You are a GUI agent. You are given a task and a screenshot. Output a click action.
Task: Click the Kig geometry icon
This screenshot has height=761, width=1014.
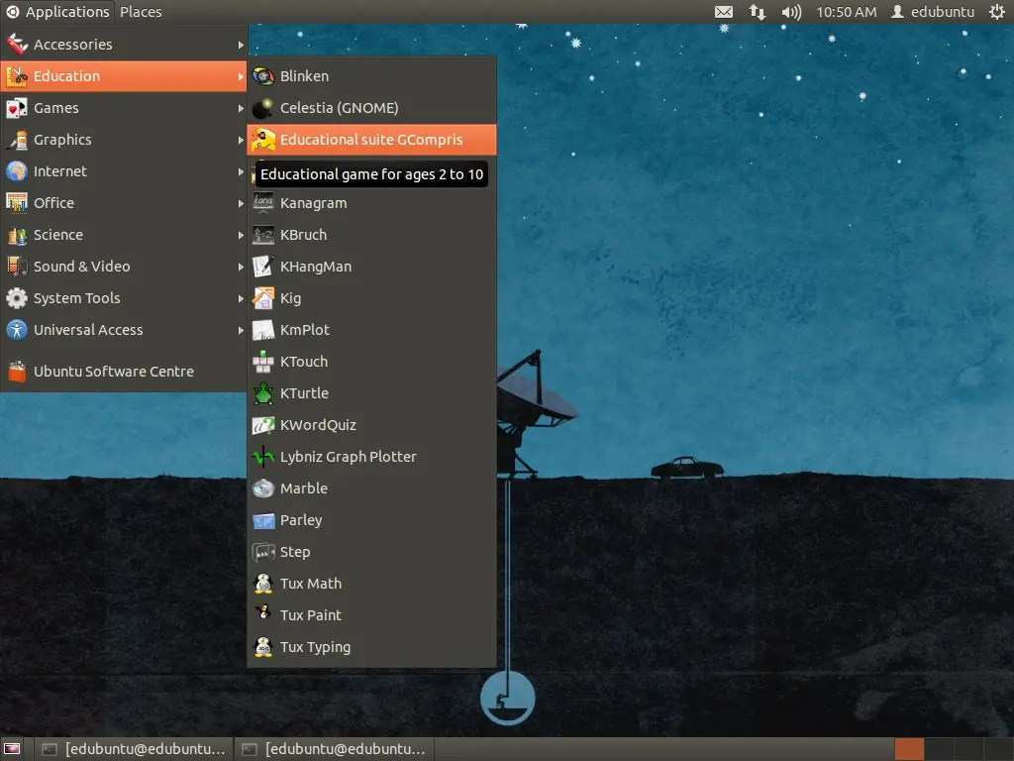coord(263,298)
